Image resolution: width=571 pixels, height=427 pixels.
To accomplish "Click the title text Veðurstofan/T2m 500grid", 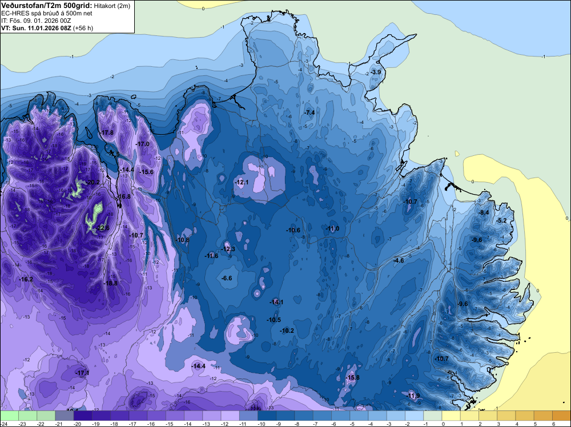I will [x=47, y=5].
